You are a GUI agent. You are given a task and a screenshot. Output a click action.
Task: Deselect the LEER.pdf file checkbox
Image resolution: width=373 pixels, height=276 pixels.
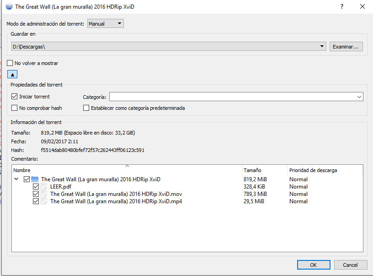coord(36,186)
